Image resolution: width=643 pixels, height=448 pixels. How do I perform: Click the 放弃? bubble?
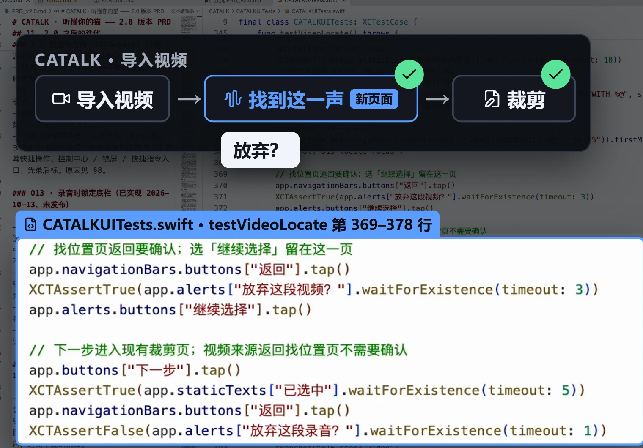[260, 150]
